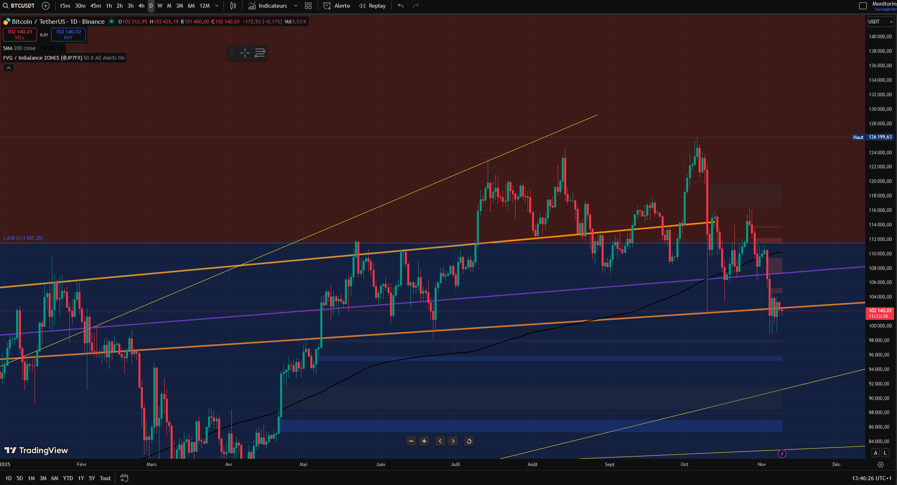This screenshot has height=485, width=897.
Task: Collapse the indicator legend with the chevron
Action: [8, 68]
